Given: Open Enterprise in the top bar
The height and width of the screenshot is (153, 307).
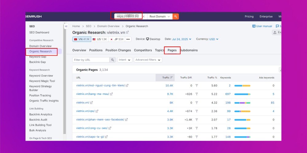Looking at the screenshot, I should (266, 17).
